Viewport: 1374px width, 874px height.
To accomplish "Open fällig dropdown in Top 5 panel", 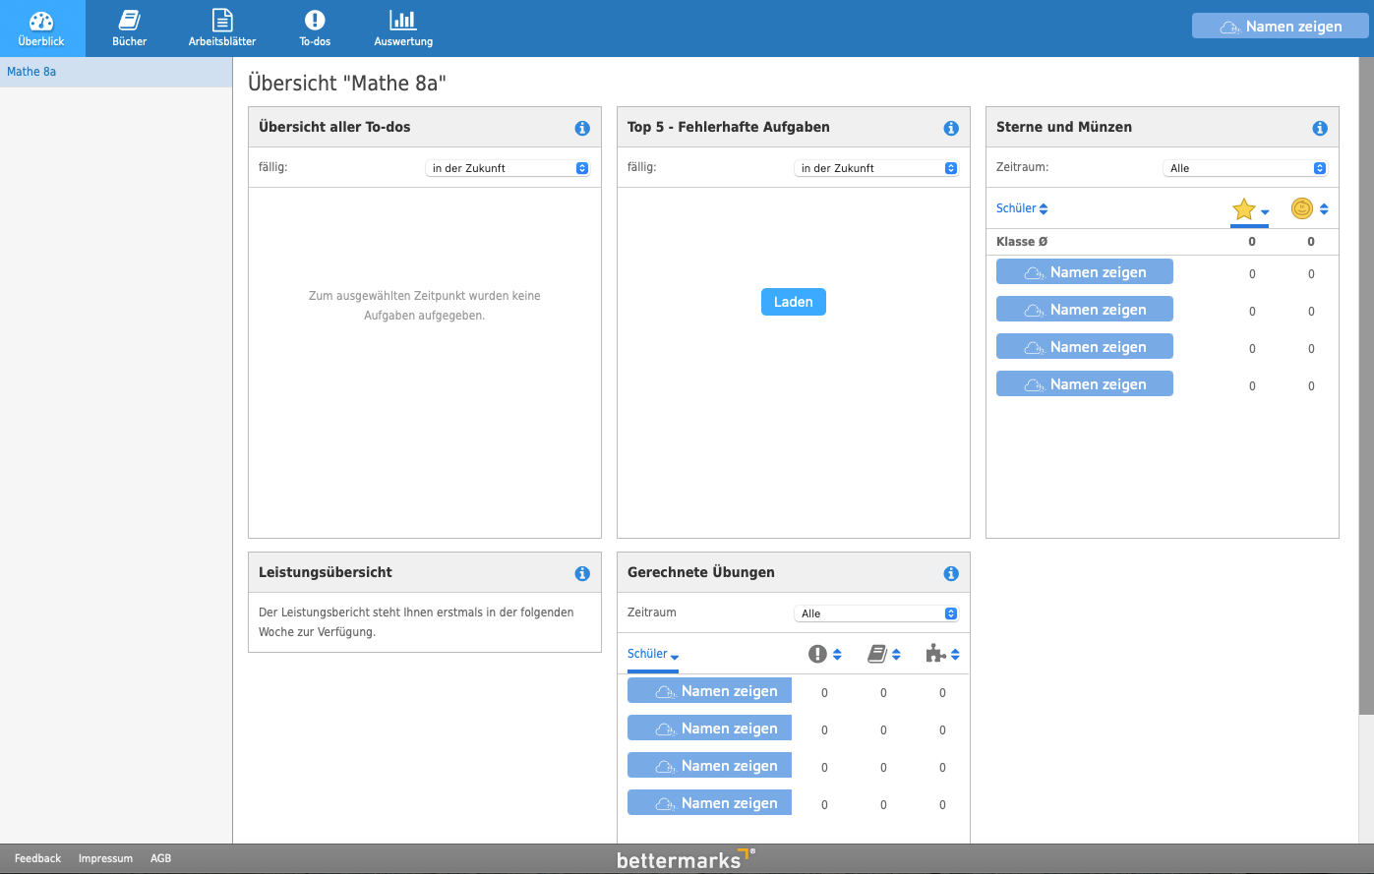I will 876,168.
